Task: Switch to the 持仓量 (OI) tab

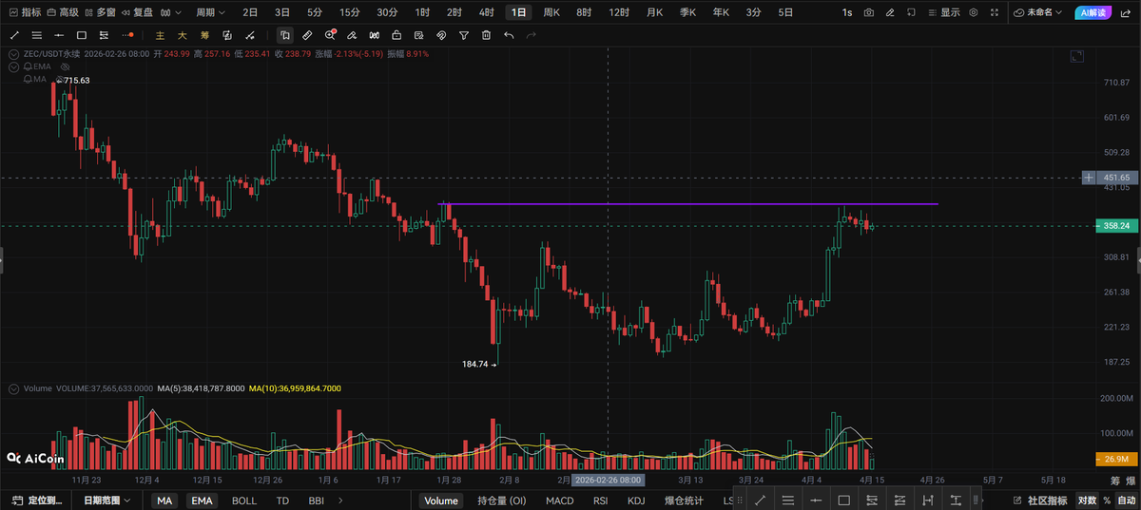Action: coord(501,501)
